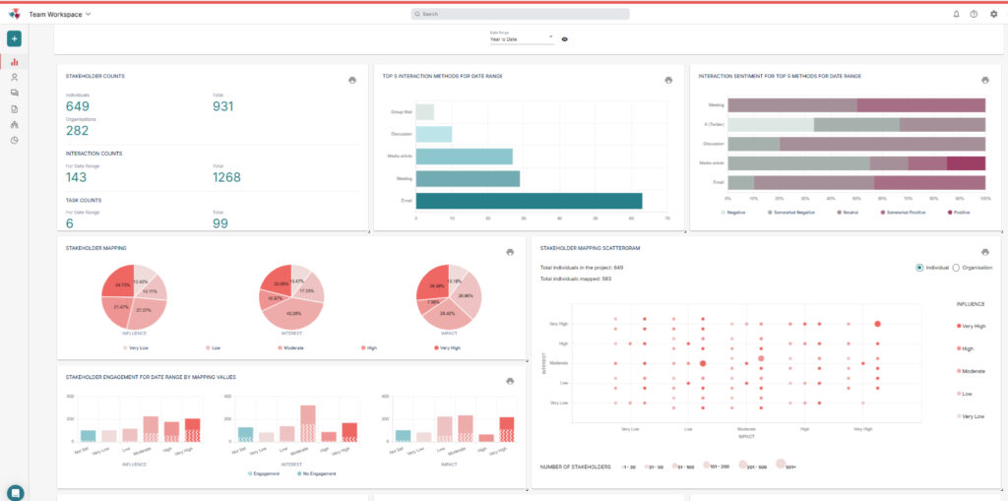This screenshot has height=501, width=1008.
Task: Open the interactions chat bubbles sidebar icon
Action: (x=14, y=93)
